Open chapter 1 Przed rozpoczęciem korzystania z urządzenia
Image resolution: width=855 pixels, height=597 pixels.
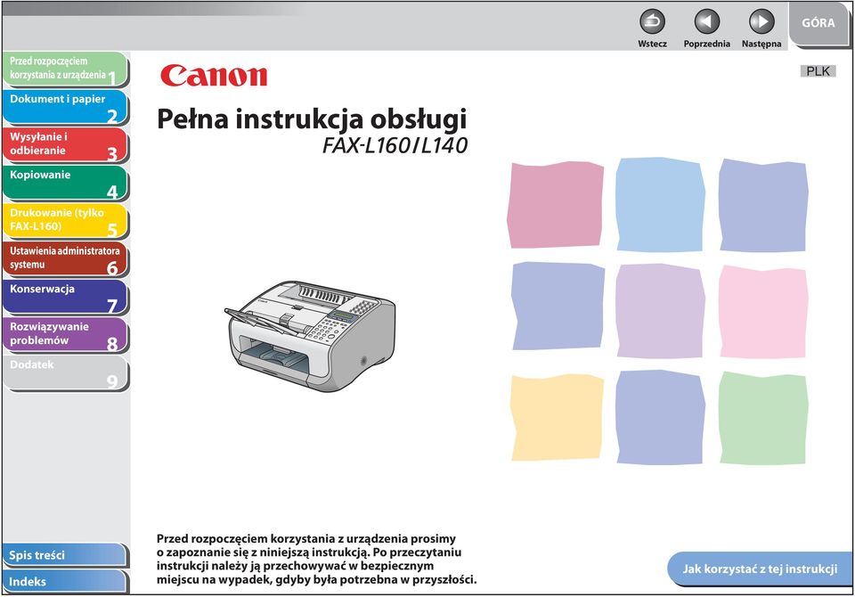tap(65, 70)
